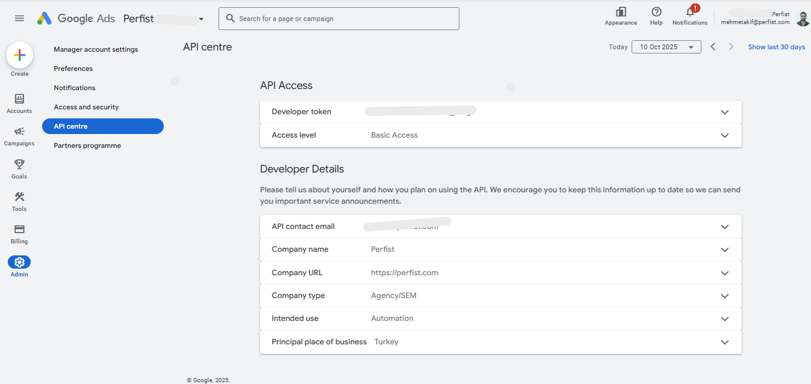Open the Goals trophy icon
811x384 pixels.
click(19, 165)
